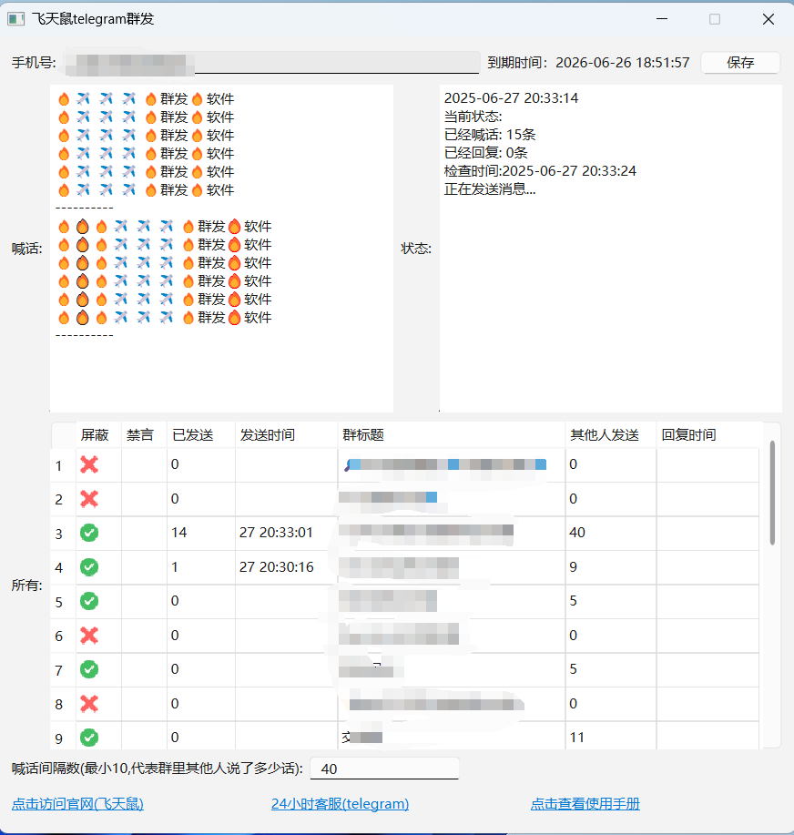This screenshot has width=794, height=835.
Task: Click the 群标题 column header
Action: tap(363, 435)
